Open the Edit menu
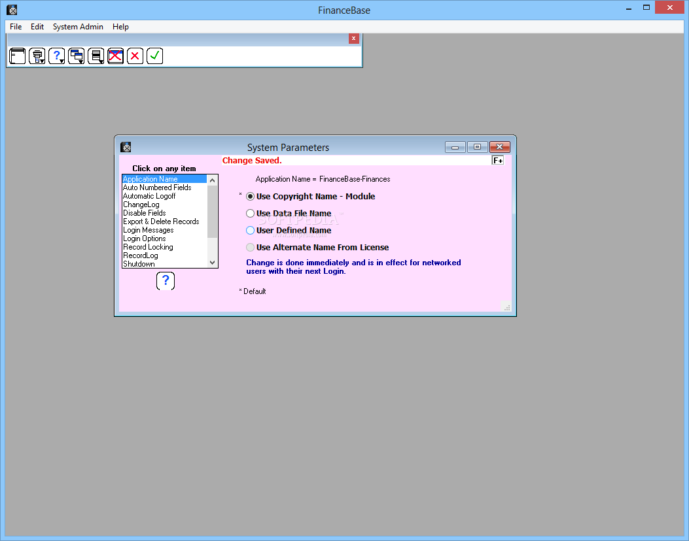 point(37,27)
